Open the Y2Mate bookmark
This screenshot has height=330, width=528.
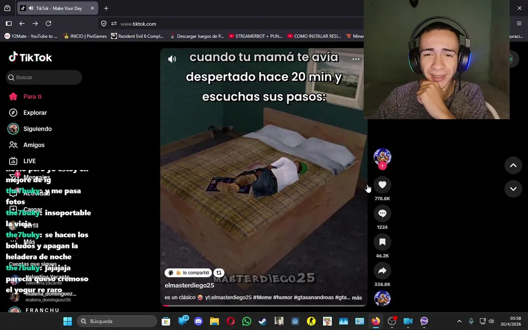(31, 36)
